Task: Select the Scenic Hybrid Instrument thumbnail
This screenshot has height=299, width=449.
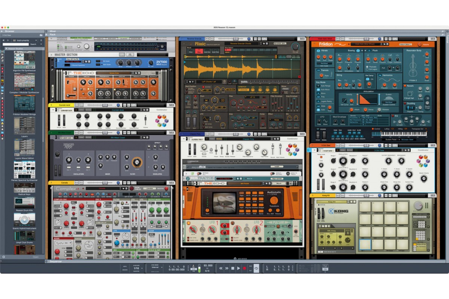Action: 24,219
